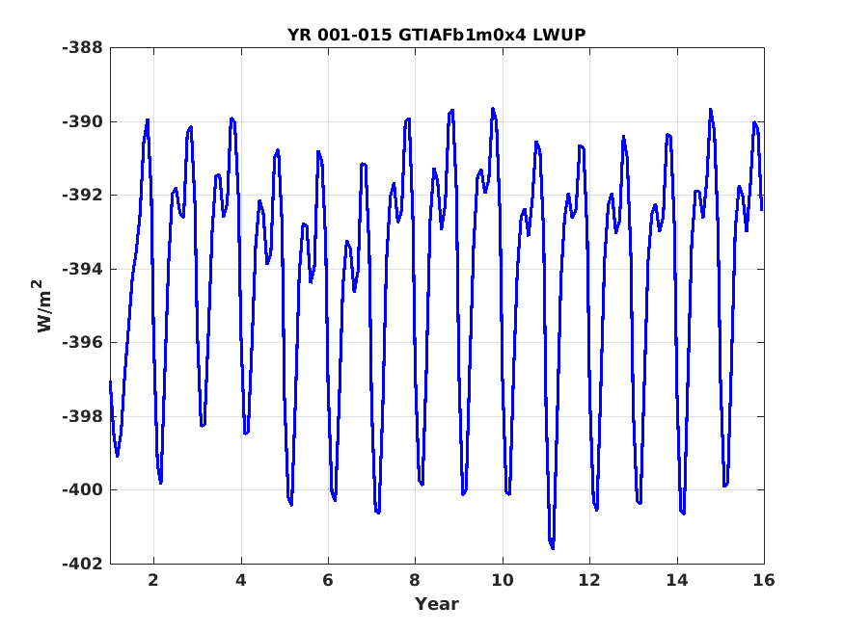844x632 pixels.
Task: Click x-axis tick label 6
Action: click(x=328, y=580)
